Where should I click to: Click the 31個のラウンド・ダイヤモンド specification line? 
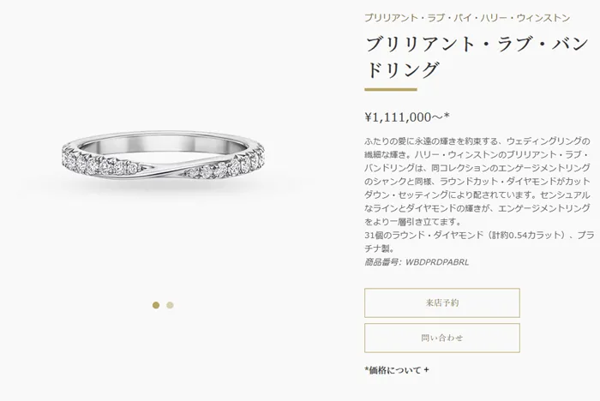point(479,242)
